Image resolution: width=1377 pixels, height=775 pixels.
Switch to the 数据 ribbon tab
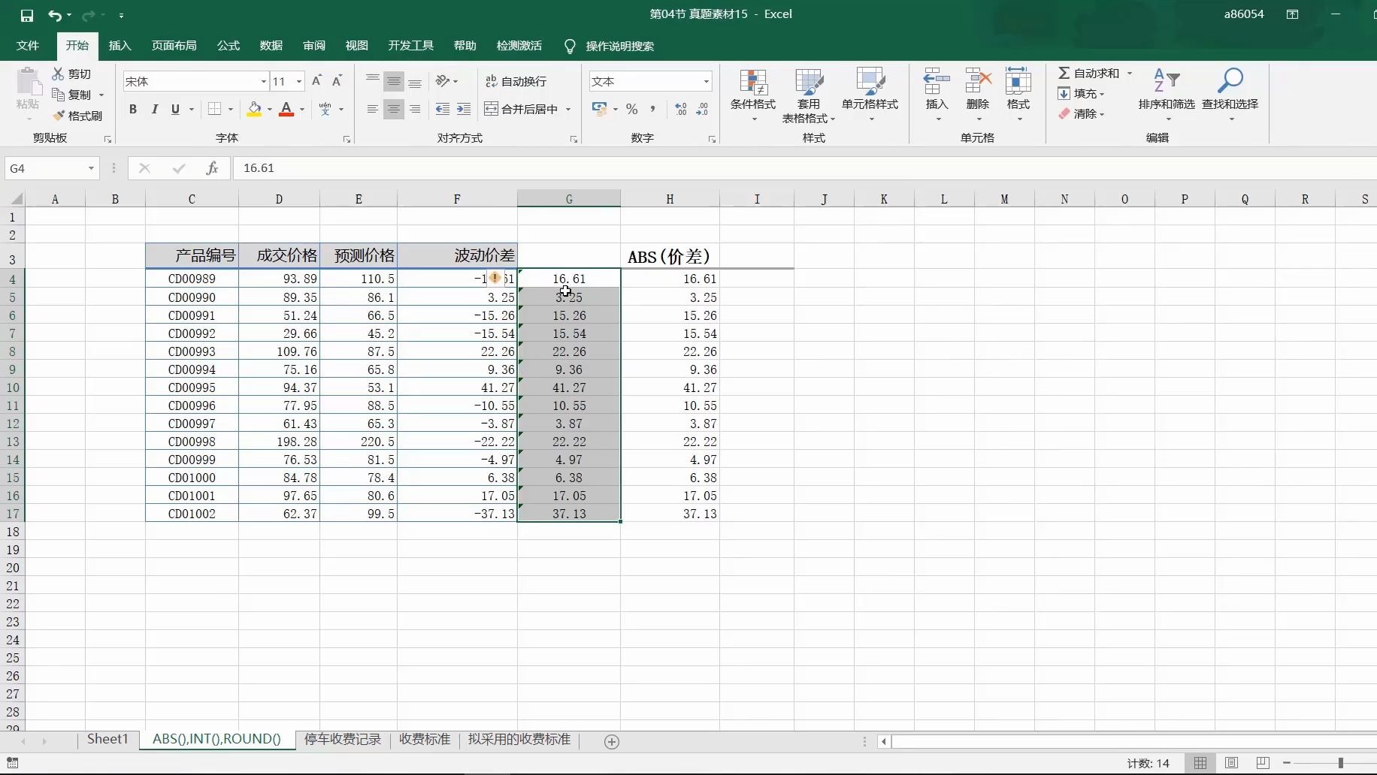click(x=271, y=46)
